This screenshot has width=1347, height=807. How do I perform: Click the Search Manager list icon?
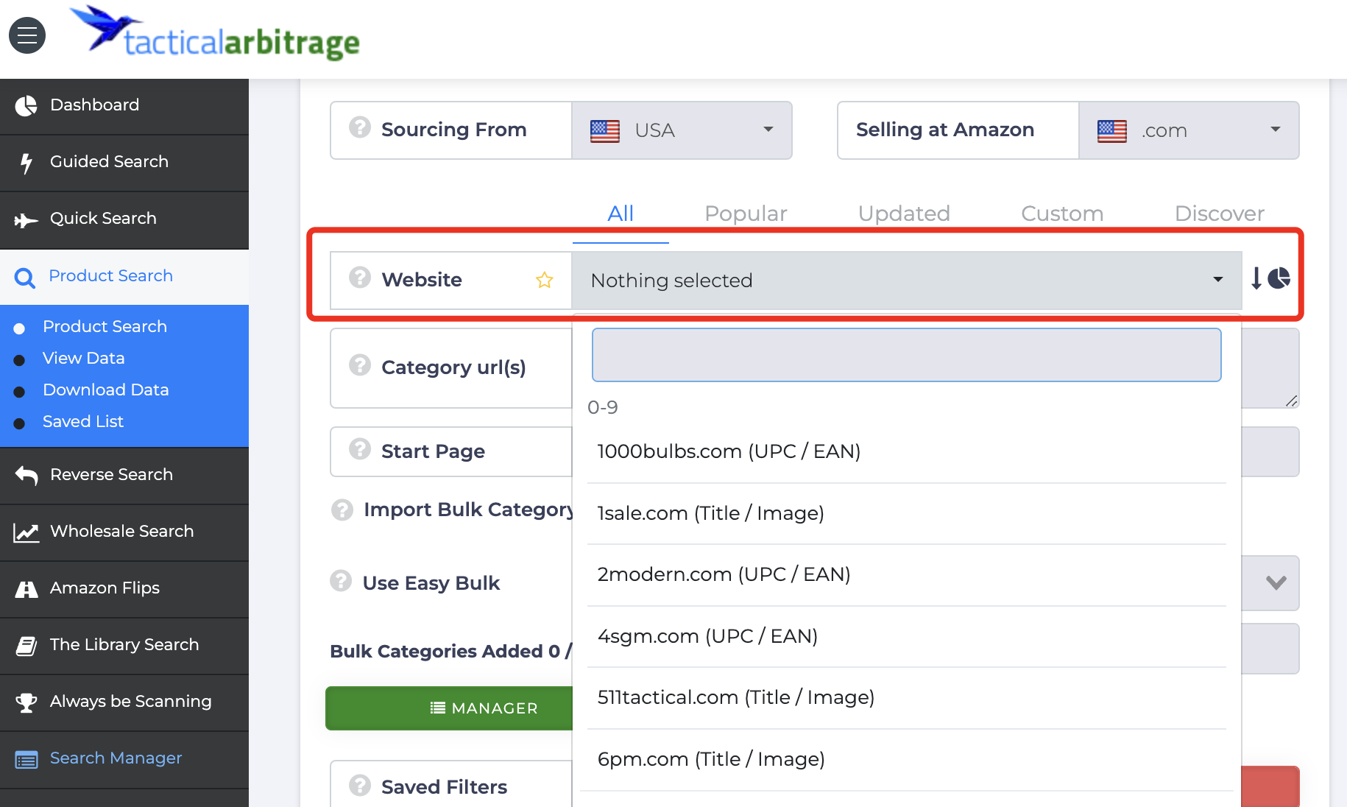point(26,760)
